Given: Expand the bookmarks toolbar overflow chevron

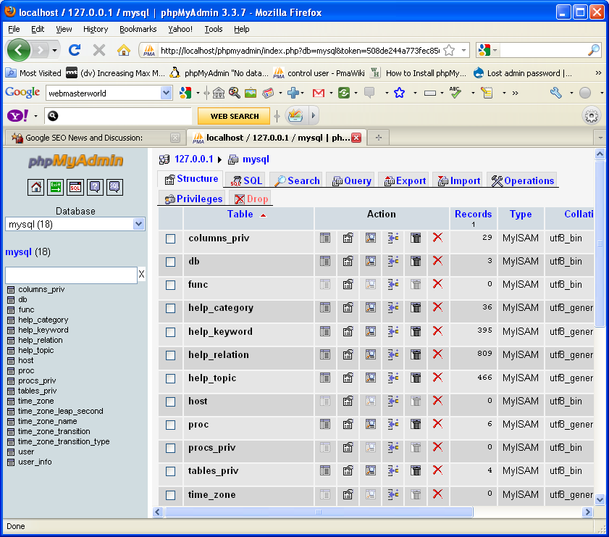Looking at the screenshot, I should (598, 72).
